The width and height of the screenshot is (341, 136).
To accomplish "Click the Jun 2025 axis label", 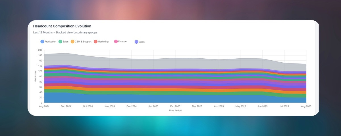I will (263, 107).
